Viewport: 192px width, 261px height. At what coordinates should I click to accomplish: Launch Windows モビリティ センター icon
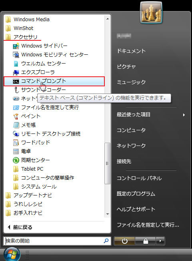click(x=16, y=55)
